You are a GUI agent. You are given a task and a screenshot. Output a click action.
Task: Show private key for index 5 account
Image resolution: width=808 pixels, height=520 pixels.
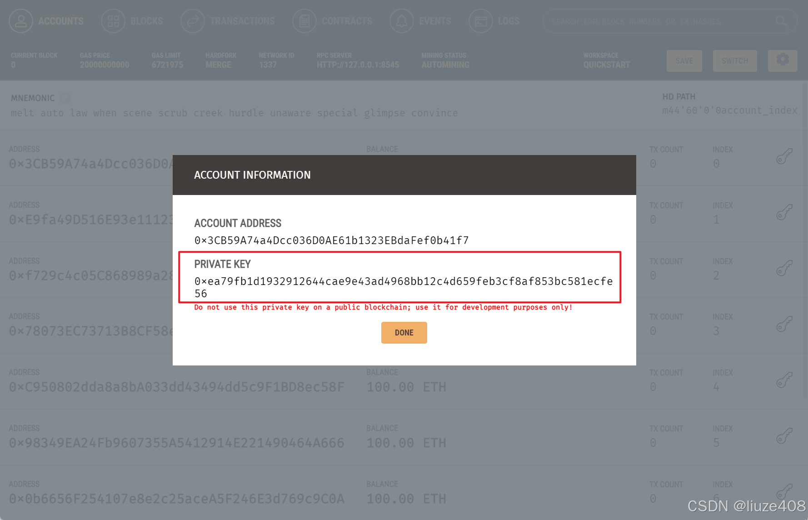pos(784,436)
